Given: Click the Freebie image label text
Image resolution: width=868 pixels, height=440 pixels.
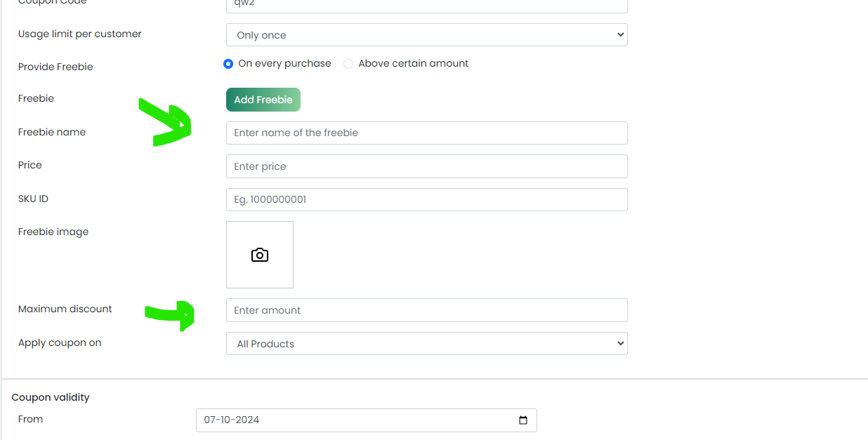Looking at the screenshot, I should pyautogui.click(x=53, y=232).
